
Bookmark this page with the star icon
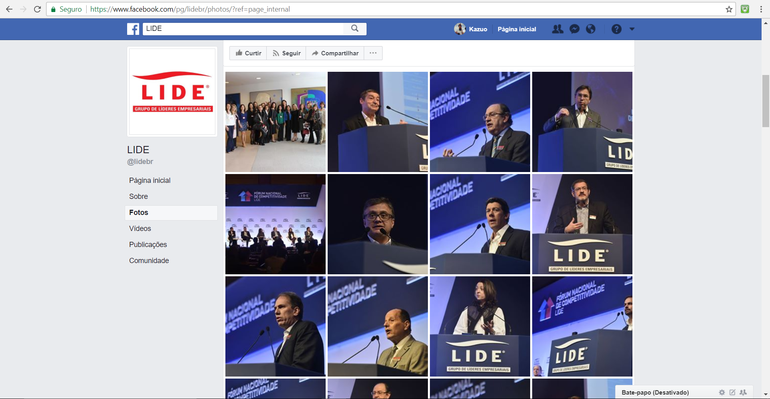(729, 9)
